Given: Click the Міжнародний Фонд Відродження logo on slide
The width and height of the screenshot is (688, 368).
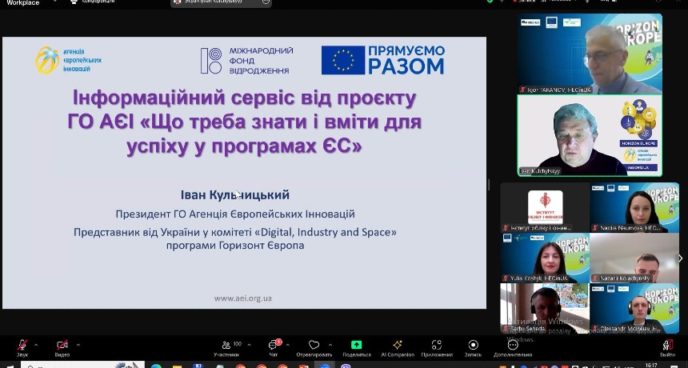Looking at the screenshot, I should [246, 61].
